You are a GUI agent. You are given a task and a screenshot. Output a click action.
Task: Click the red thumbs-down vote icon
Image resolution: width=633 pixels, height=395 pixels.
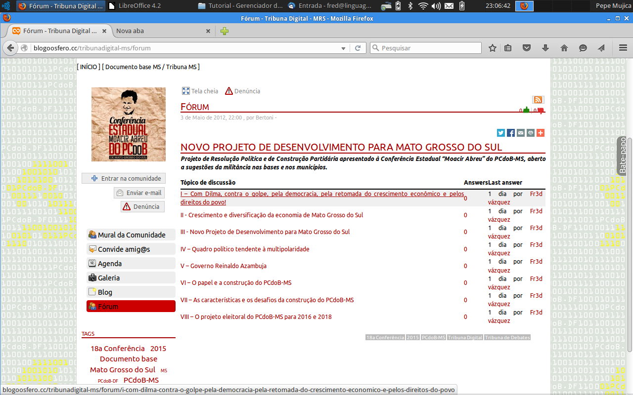[x=541, y=111]
